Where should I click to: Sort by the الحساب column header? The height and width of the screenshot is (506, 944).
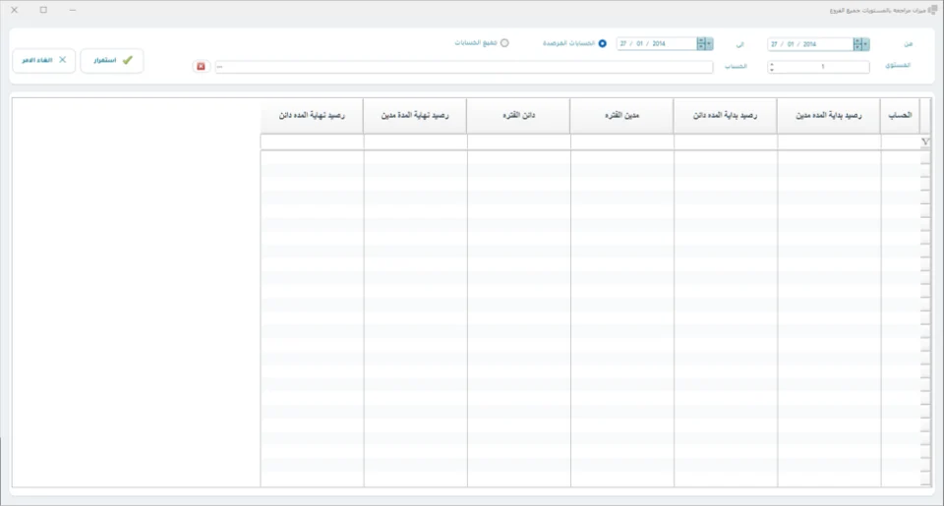[900, 116]
